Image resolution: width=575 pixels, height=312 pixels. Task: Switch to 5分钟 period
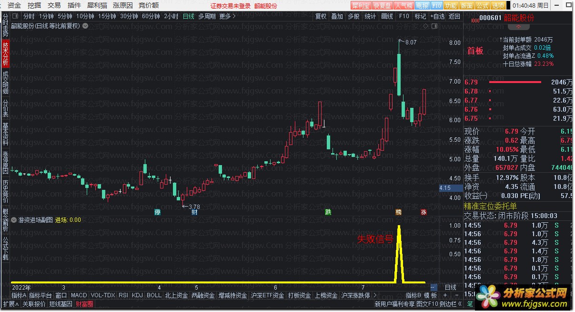click(x=65, y=16)
